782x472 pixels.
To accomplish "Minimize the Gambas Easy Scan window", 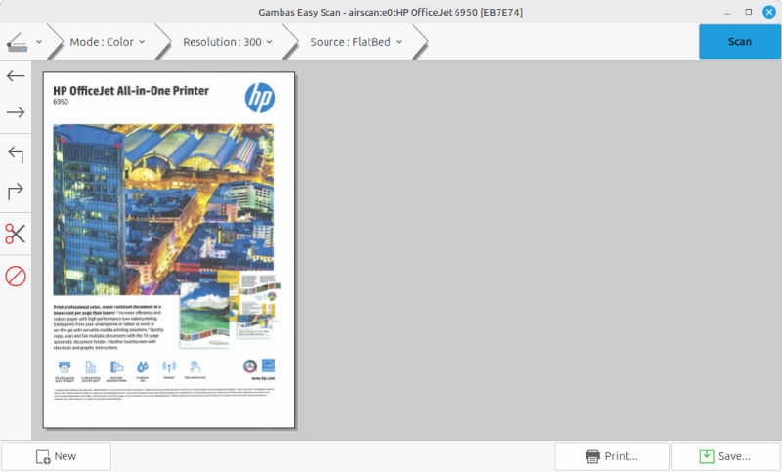I will pyautogui.click(x=728, y=12).
